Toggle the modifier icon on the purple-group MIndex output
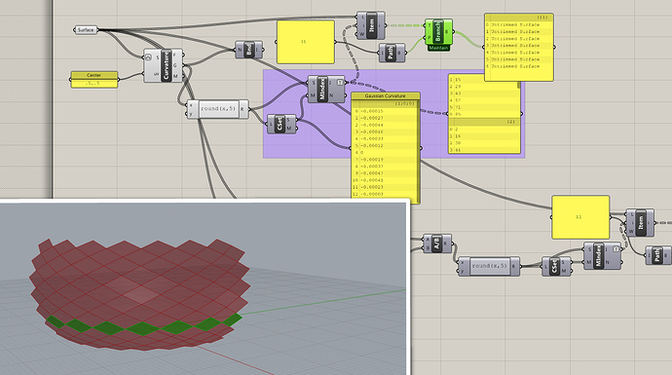The height and width of the screenshot is (375, 672). point(340,82)
